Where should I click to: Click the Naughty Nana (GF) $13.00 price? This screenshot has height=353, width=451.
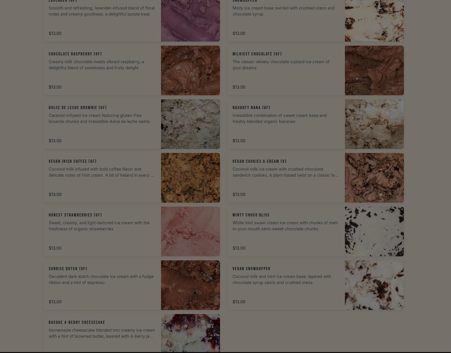tap(239, 141)
